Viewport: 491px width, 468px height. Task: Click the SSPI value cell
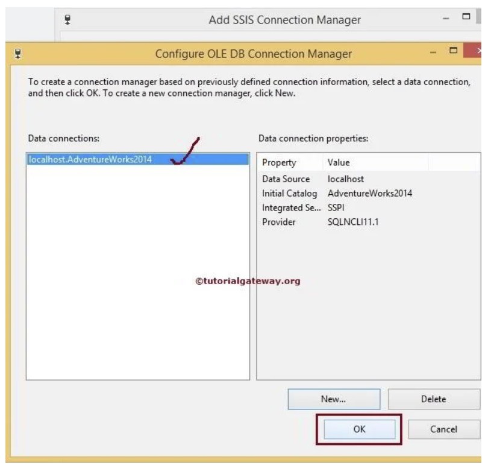pos(336,207)
